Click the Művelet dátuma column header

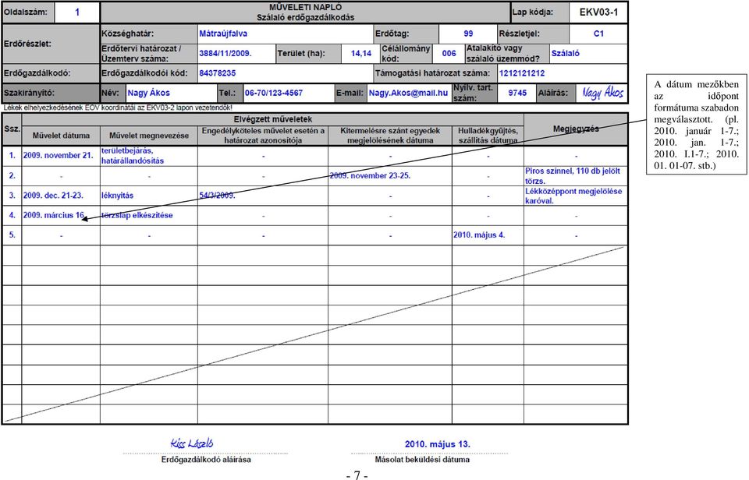point(61,136)
